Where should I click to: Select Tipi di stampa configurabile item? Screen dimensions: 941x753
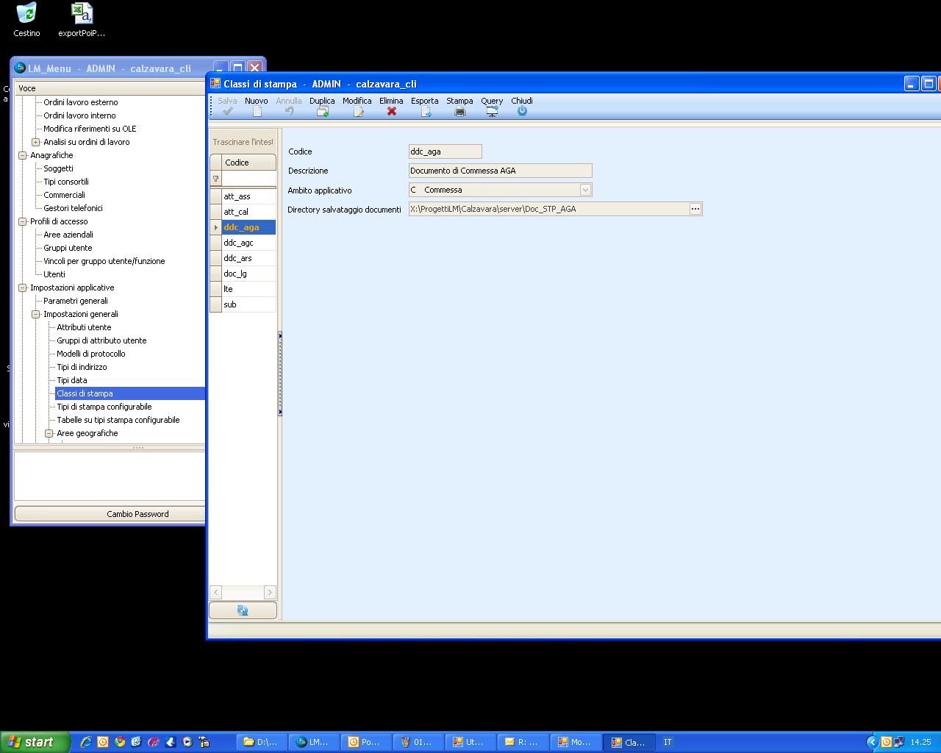[104, 407]
